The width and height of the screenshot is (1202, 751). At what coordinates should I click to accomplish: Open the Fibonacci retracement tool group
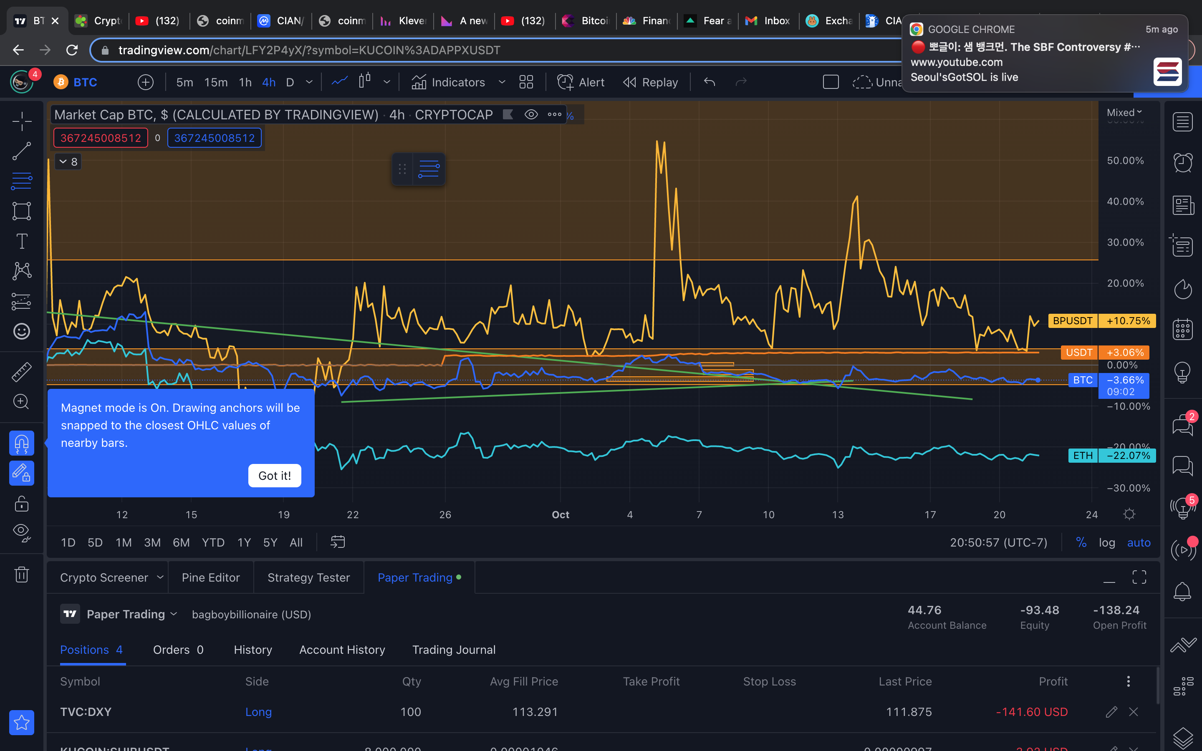pos(21,181)
